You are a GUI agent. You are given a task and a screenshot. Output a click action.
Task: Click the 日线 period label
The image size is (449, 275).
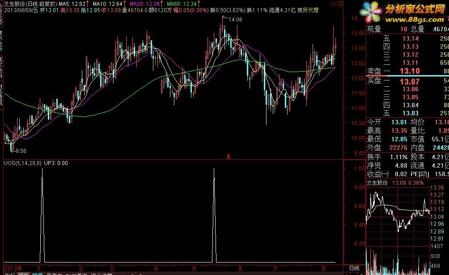354,268
